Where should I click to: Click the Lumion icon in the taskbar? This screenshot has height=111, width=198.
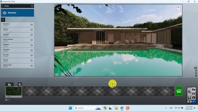click(x=122, y=108)
